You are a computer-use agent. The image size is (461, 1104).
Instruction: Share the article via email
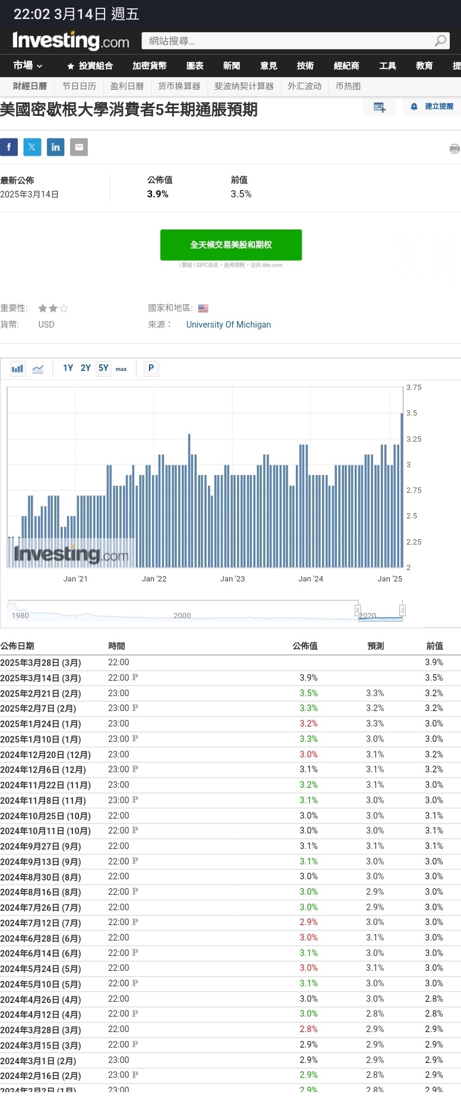pyautogui.click(x=79, y=147)
